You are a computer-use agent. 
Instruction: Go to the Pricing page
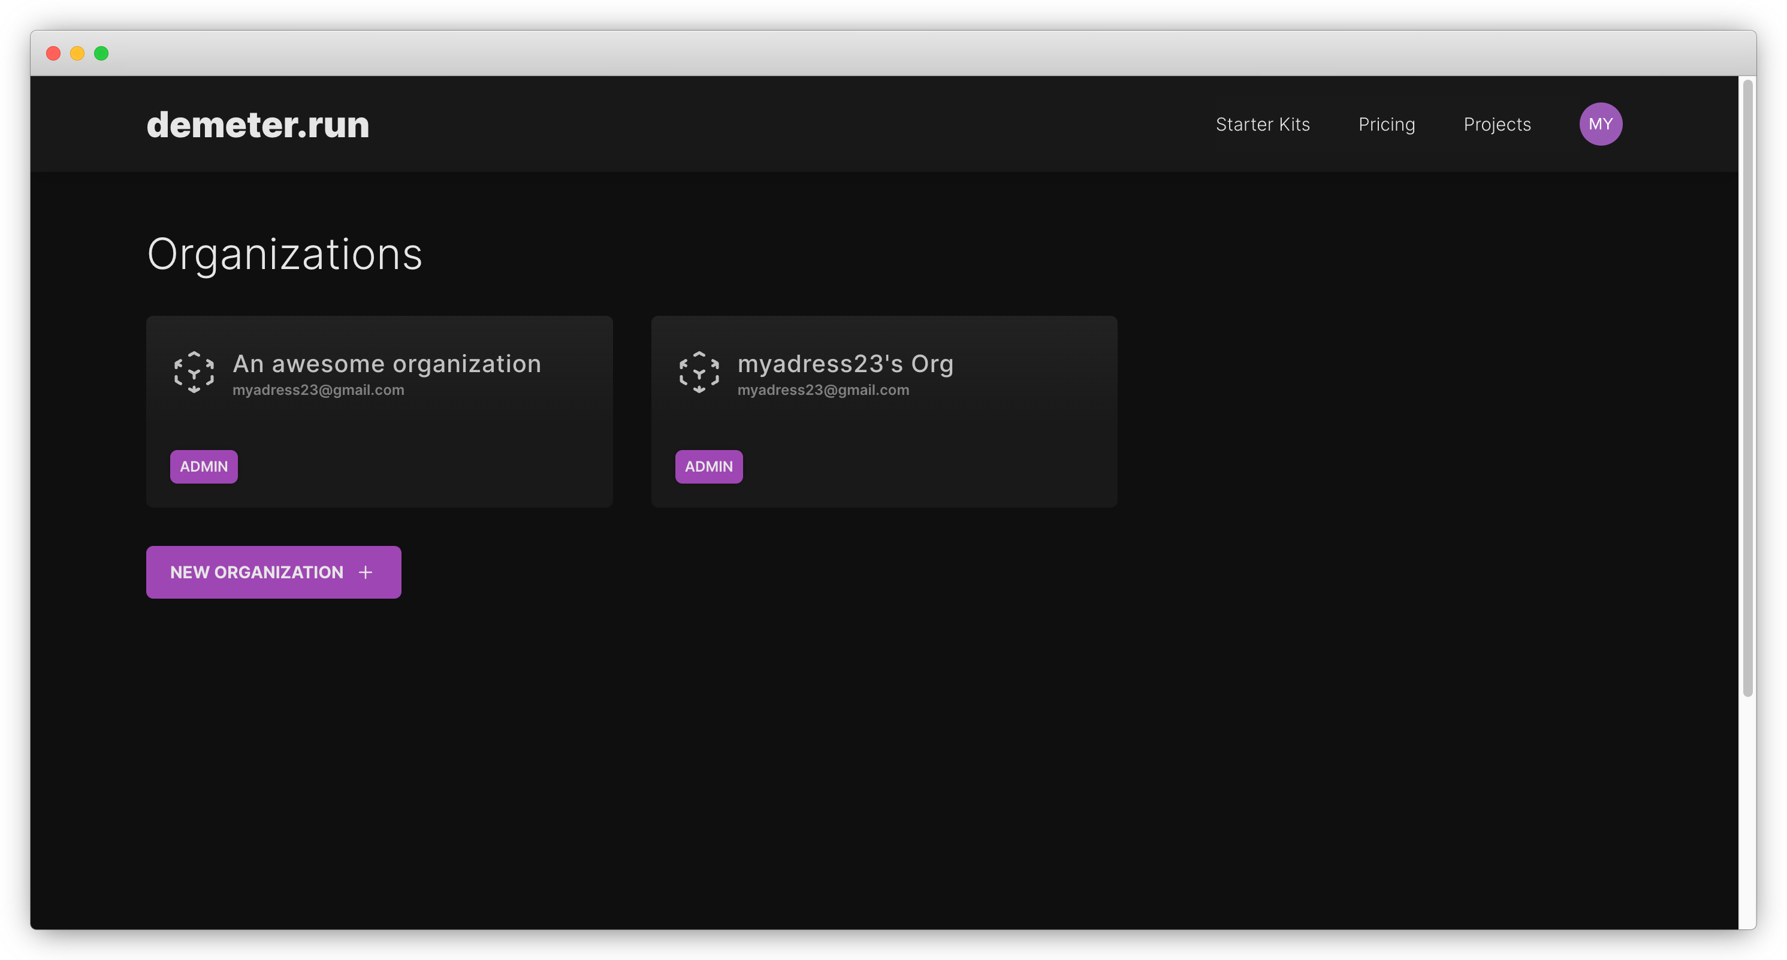coord(1386,124)
